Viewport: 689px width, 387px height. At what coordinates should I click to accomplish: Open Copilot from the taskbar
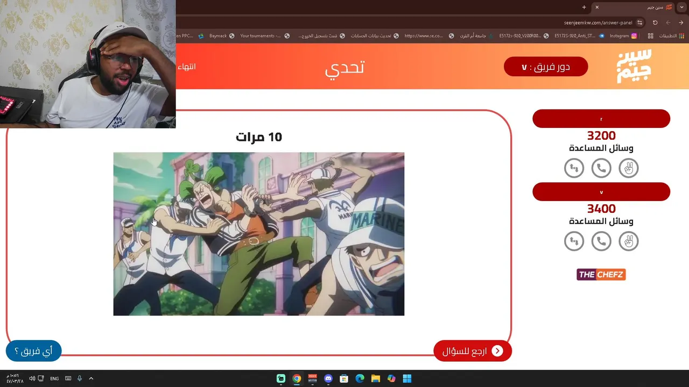(391, 378)
